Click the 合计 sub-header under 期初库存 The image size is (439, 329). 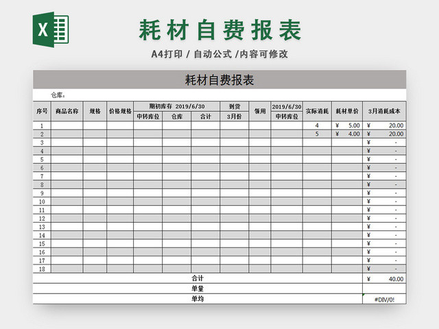click(x=206, y=117)
